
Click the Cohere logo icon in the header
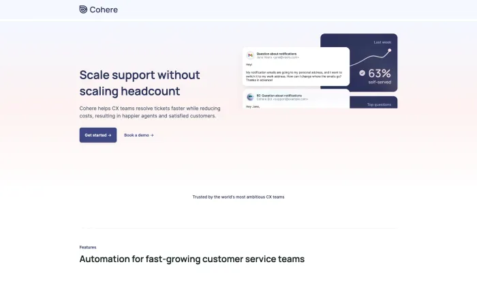[83, 10]
